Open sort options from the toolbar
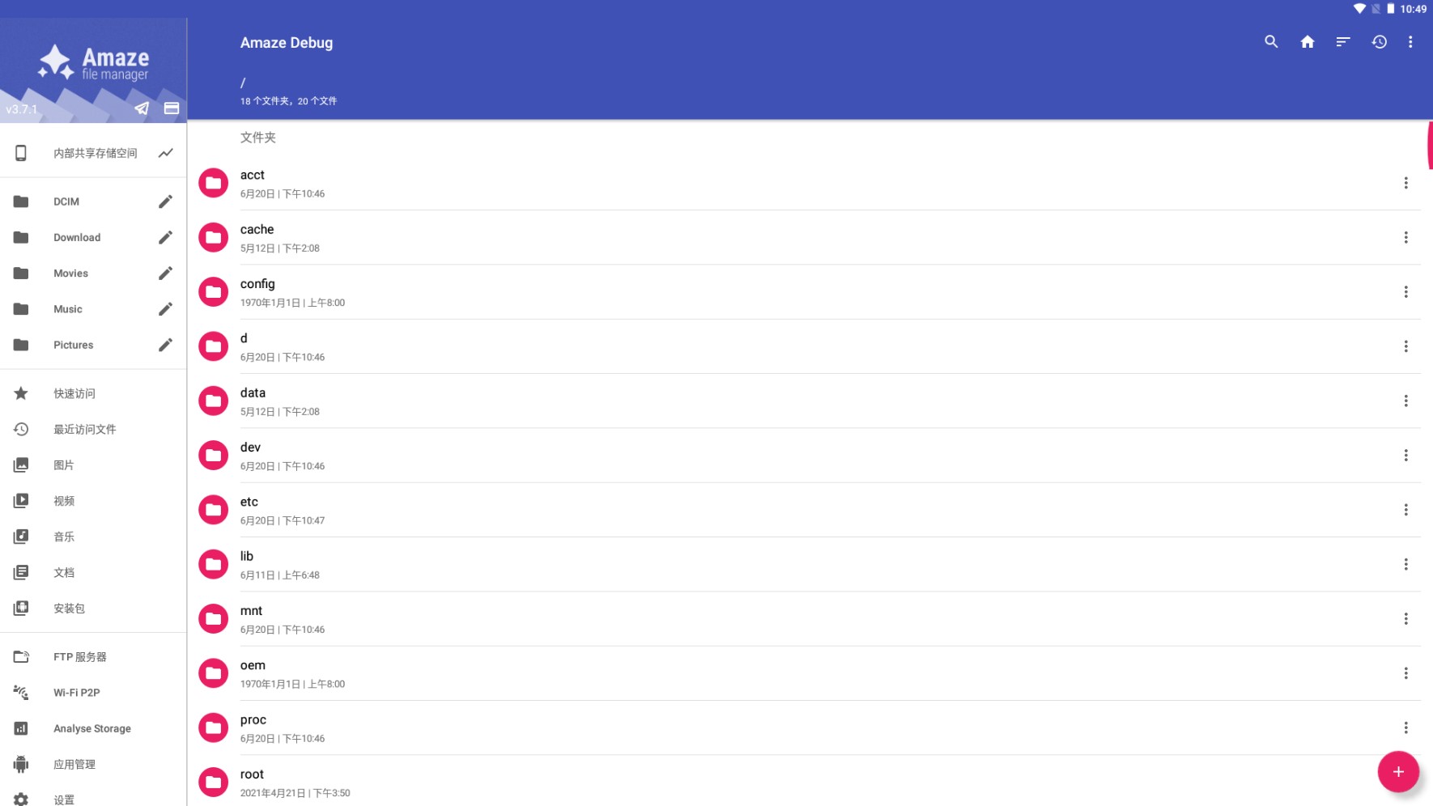The width and height of the screenshot is (1433, 806). pyautogui.click(x=1342, y=41)
